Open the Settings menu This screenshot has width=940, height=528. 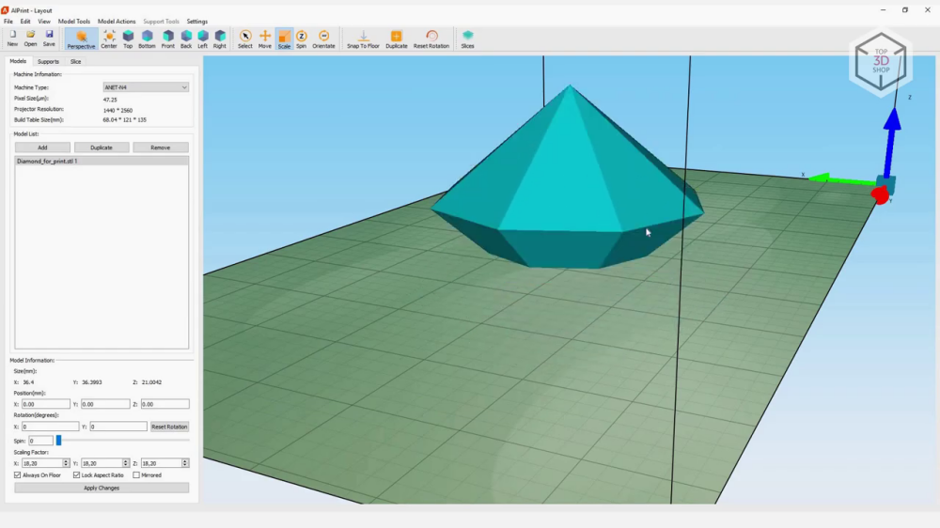pos(196,22)
